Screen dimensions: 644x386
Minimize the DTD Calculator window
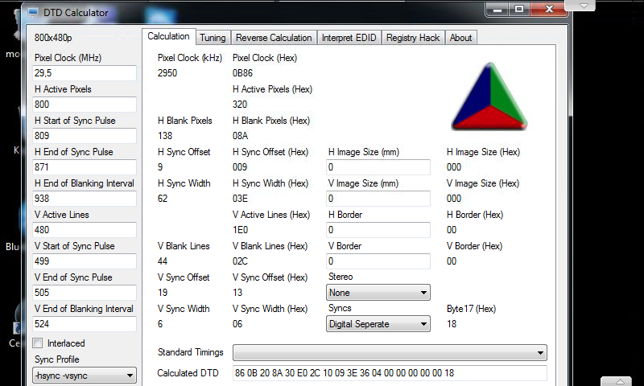497,10
